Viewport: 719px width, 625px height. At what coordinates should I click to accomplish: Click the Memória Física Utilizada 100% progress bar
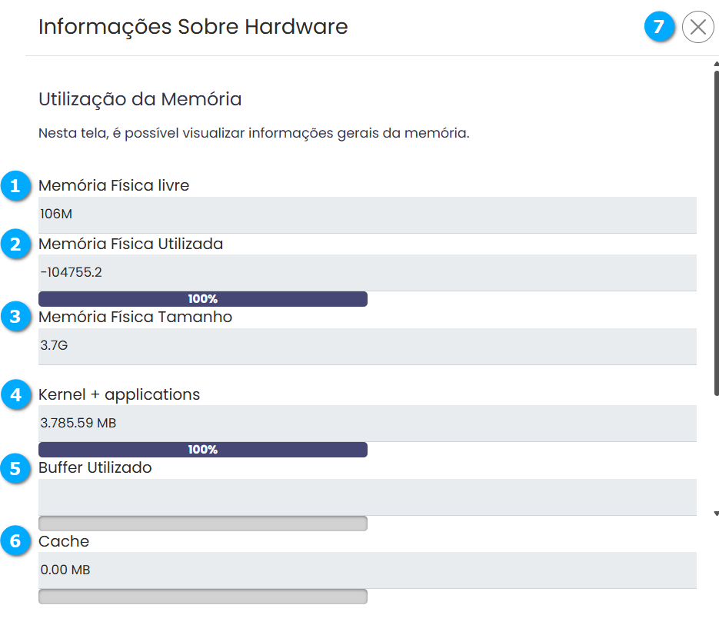coord(203,299)
